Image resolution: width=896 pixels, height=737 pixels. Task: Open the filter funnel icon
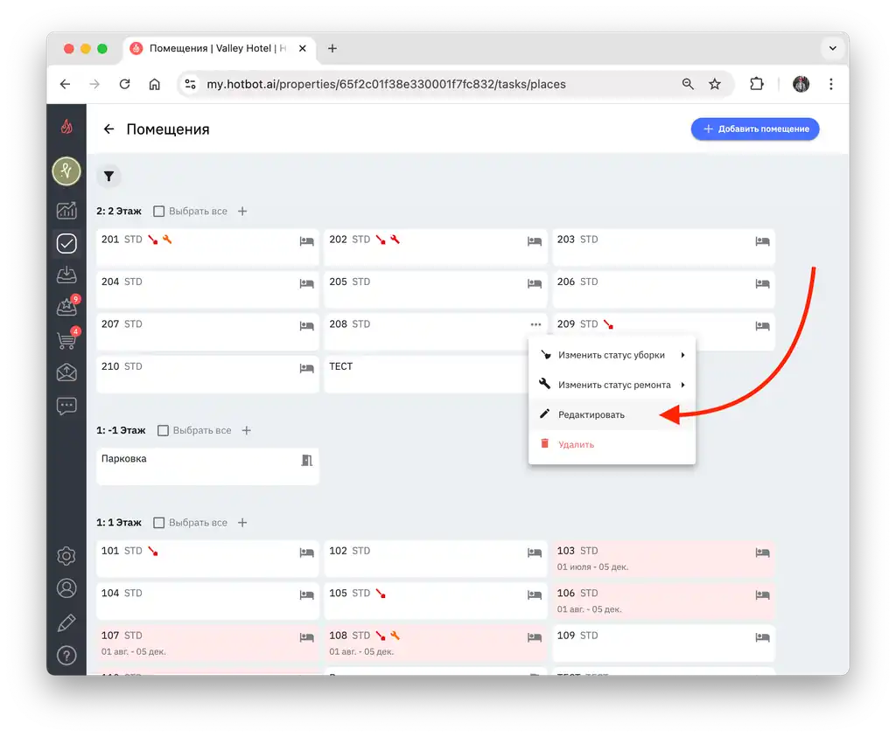(x=108, y=177)
